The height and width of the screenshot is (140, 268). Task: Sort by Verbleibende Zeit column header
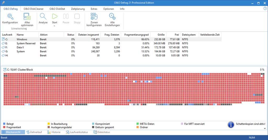[x=210, y=35]
